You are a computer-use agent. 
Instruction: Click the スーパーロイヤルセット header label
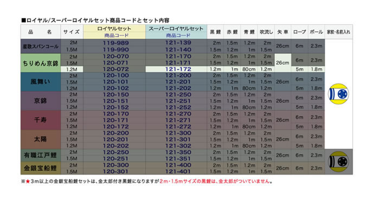tap(176, 29)
